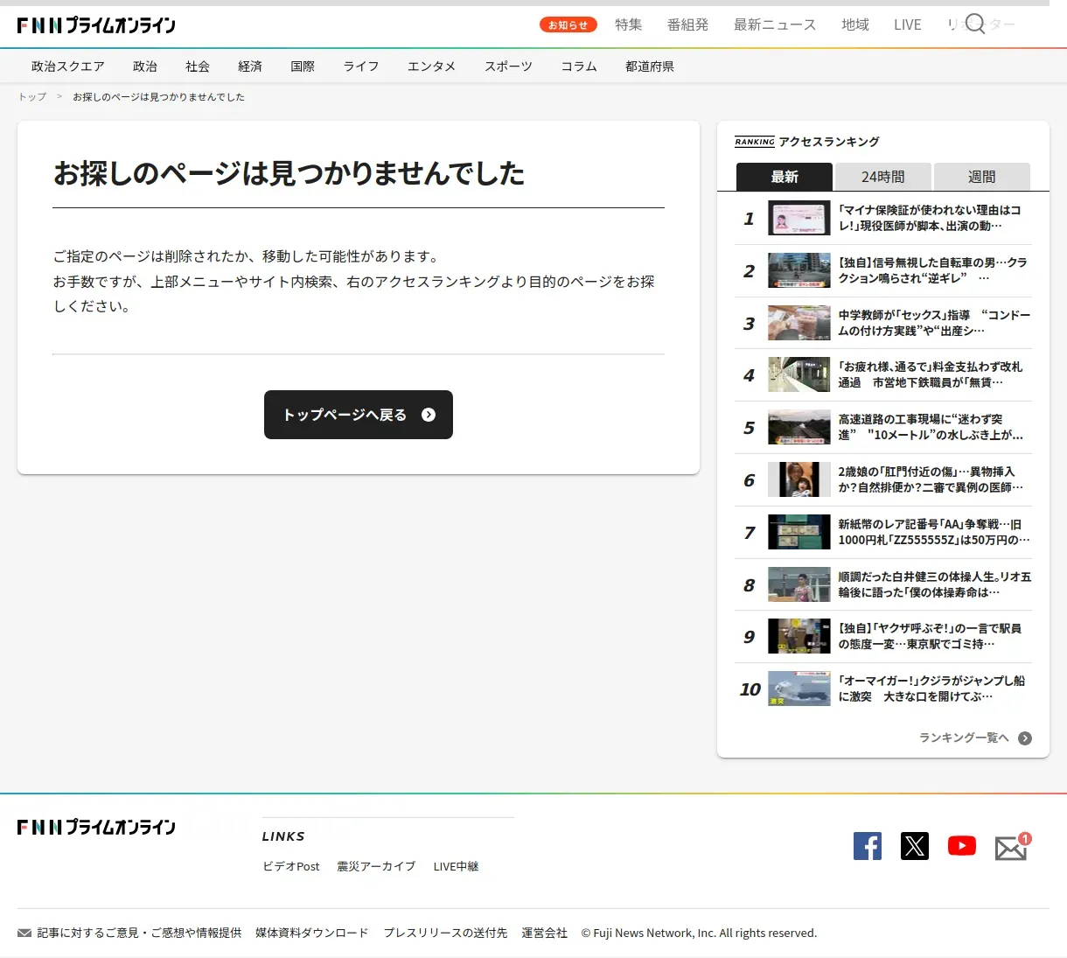Go to 都道府県 in the navigation bar
The image size is (1067, 958).
tap(650, 66)
